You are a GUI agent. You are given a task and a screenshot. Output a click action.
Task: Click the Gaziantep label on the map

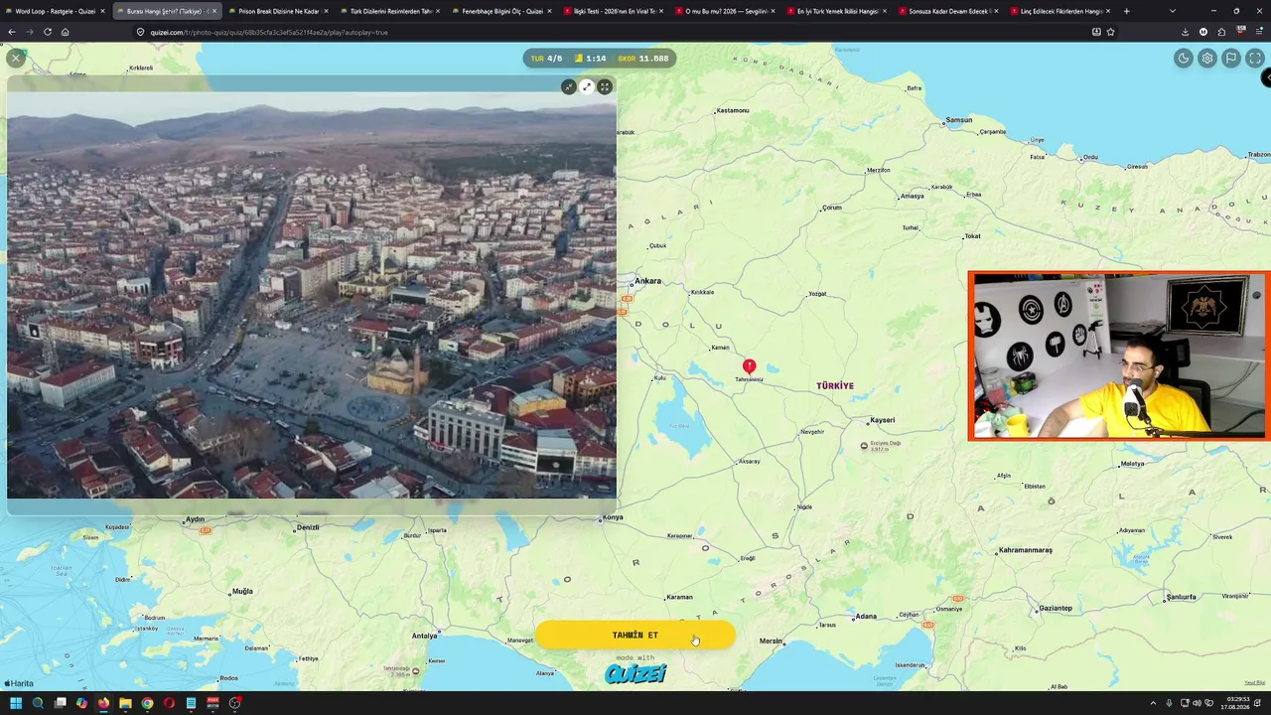pos(1056,608)
